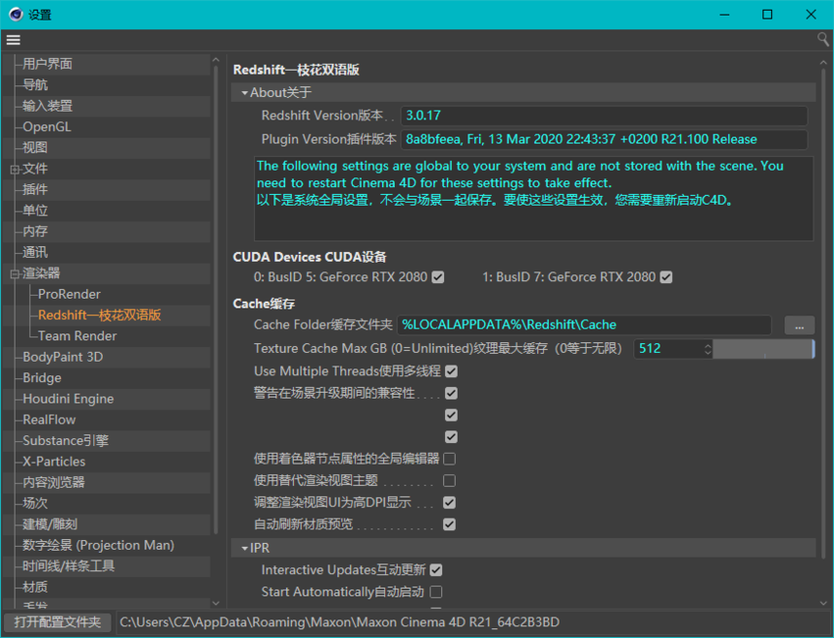
Task: Open BodyPaint 3D preferences
Action: coord(63,357)
